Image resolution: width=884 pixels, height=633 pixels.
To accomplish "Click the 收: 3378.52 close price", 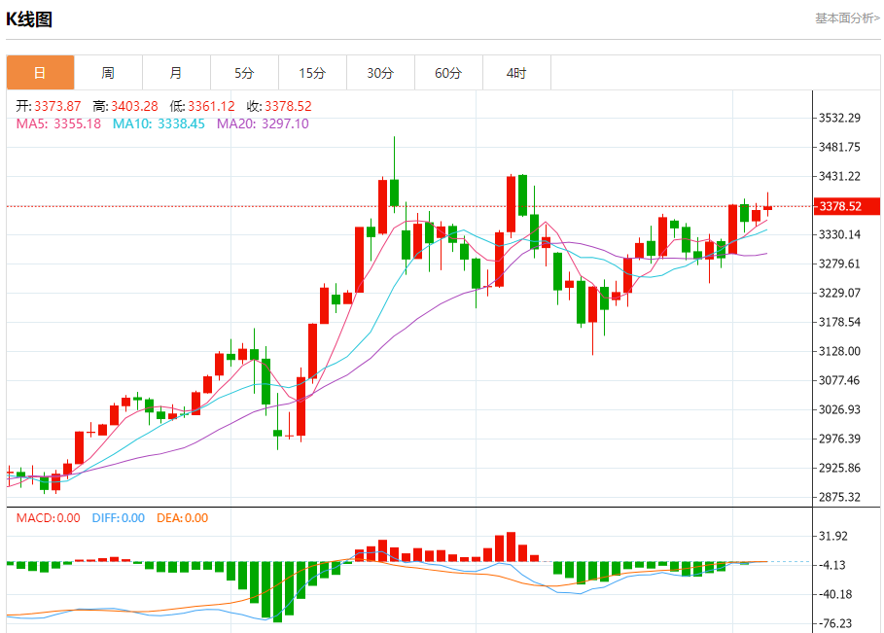I will coord(279,106).
